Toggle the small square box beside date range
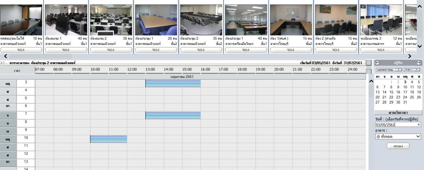Viewport: 424px width, 170px height. tap(369, 63)
